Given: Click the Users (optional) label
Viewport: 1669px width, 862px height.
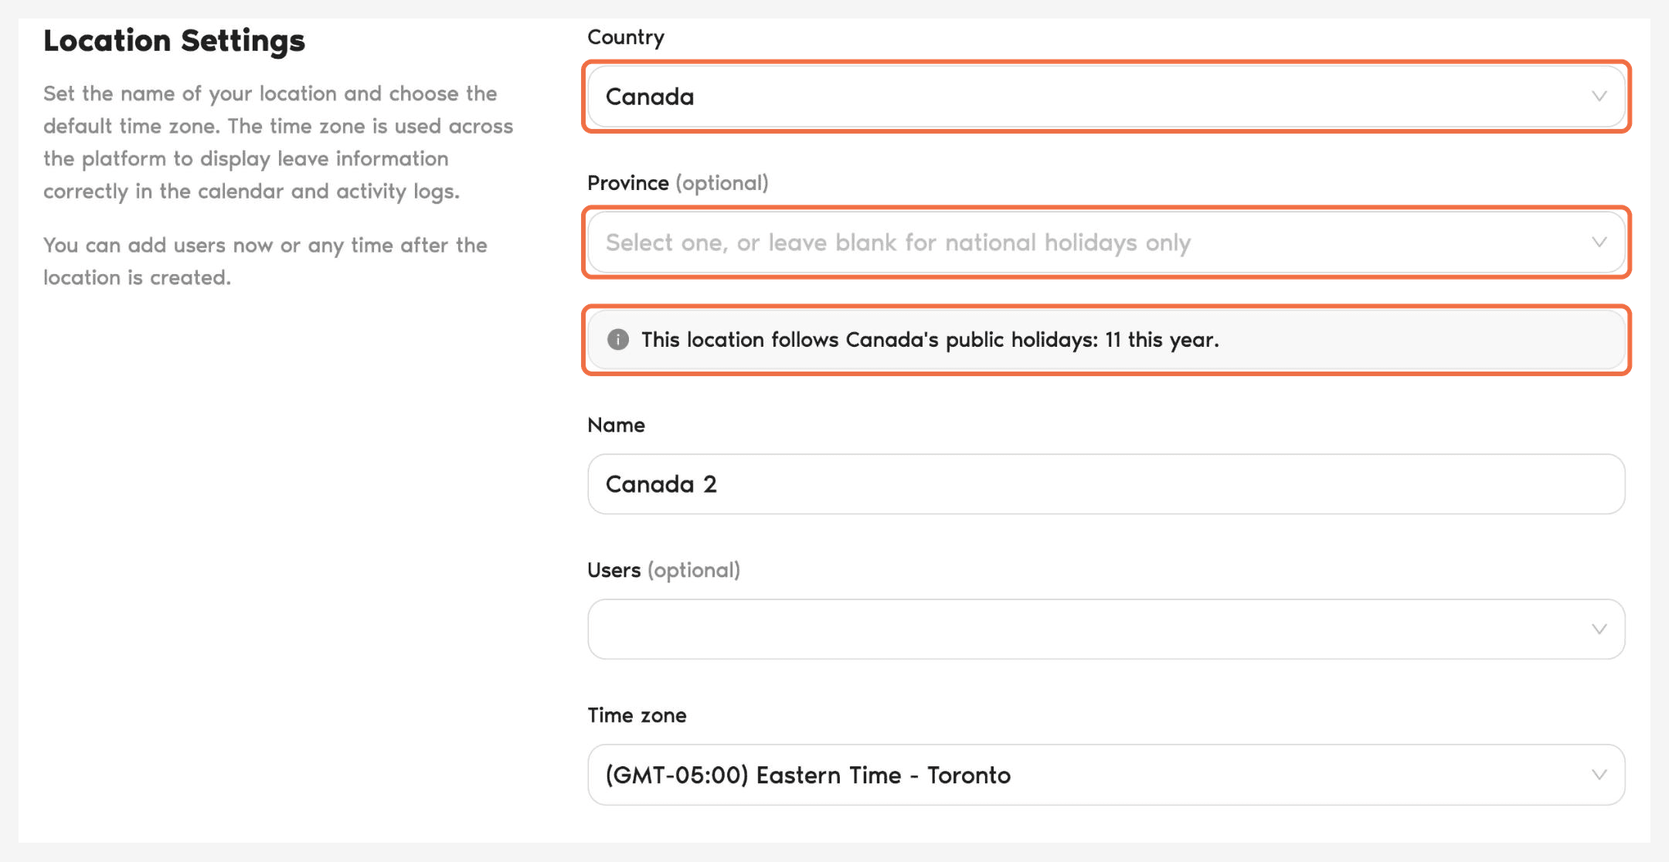Looking at the screenshot, I should [664, 570].
